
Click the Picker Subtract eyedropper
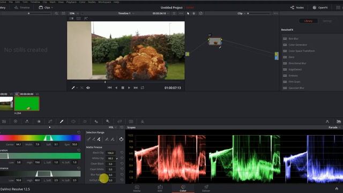[94, 139]
